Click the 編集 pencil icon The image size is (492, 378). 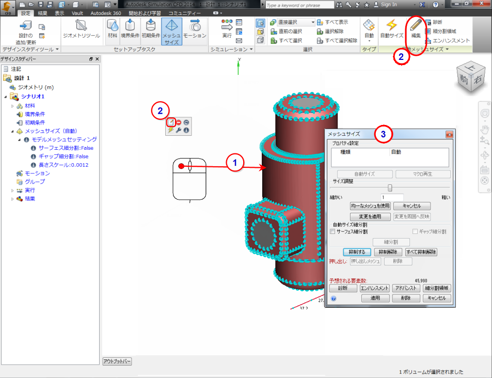coord(416,29)
